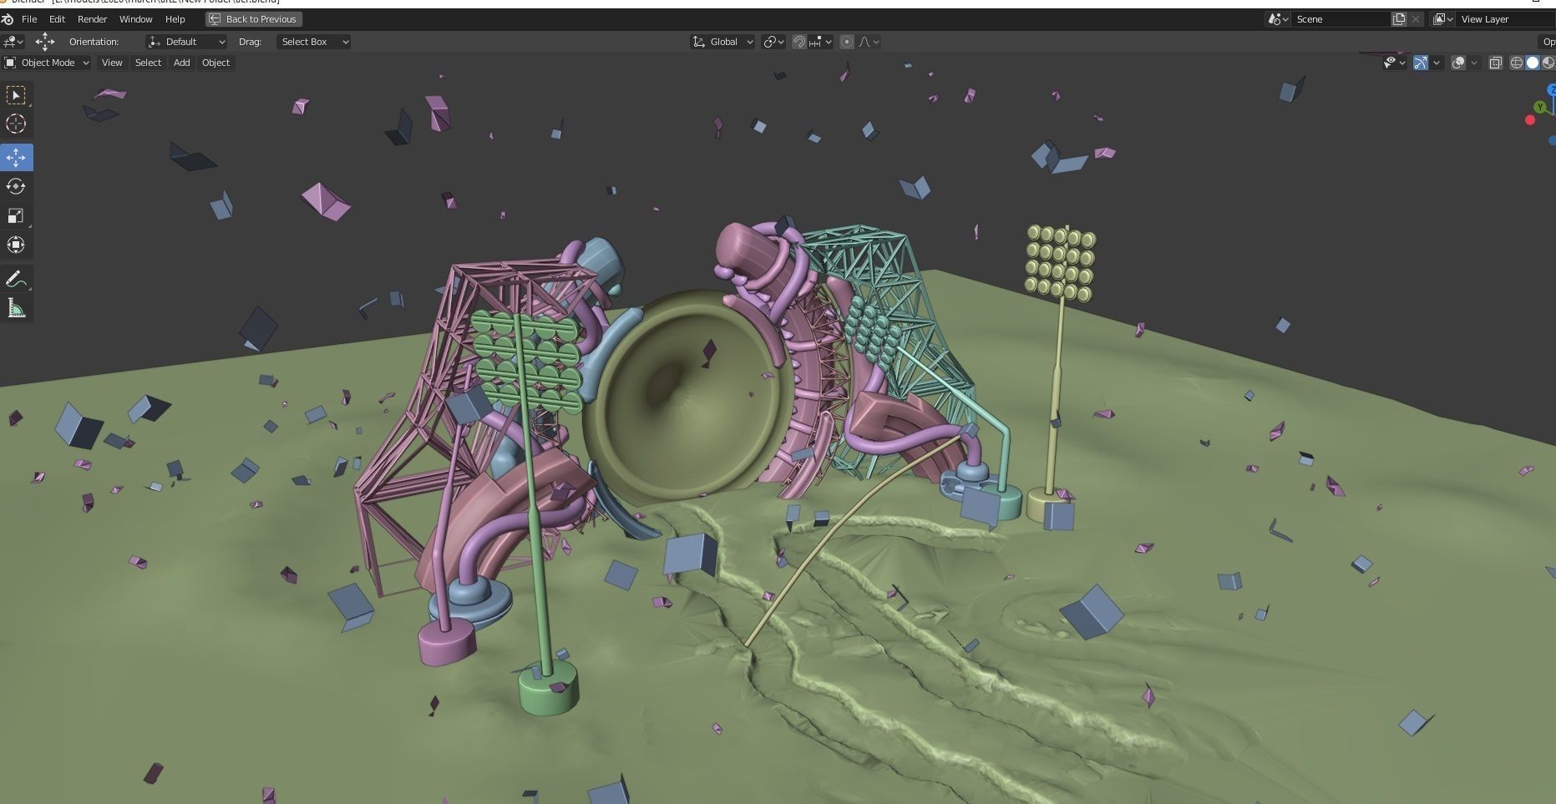Viewport: 1556px width, 804px height.
Task: Remove scene with the X icon
Action: coord(1416,19)
